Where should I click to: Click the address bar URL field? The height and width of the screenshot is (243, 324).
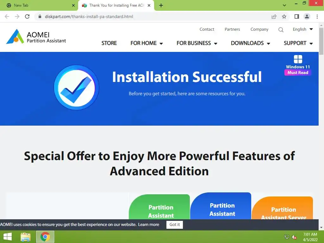click(153, 16)
